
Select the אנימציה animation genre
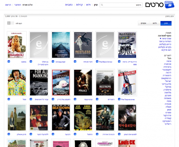(x=168, y=64)
